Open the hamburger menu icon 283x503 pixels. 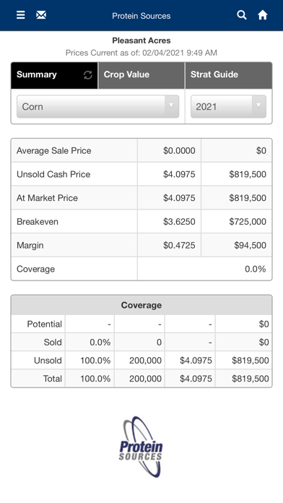(x=20, y=15)
